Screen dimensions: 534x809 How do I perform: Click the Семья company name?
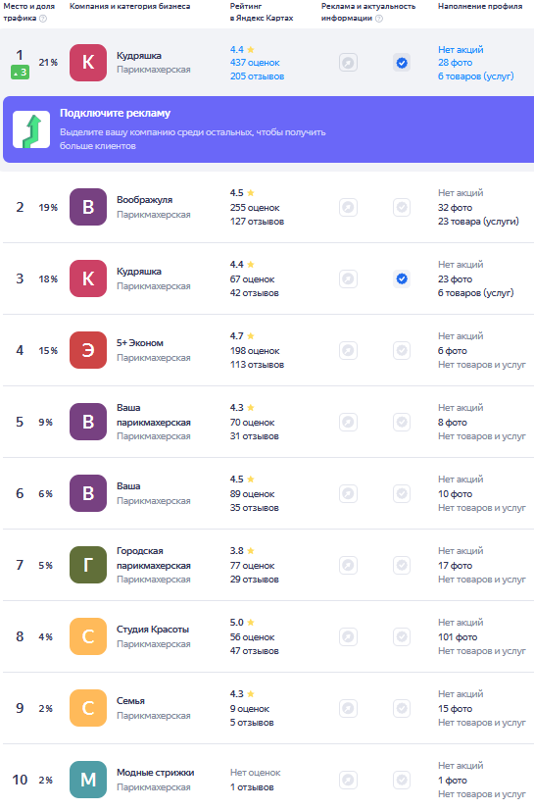point(130,701)
